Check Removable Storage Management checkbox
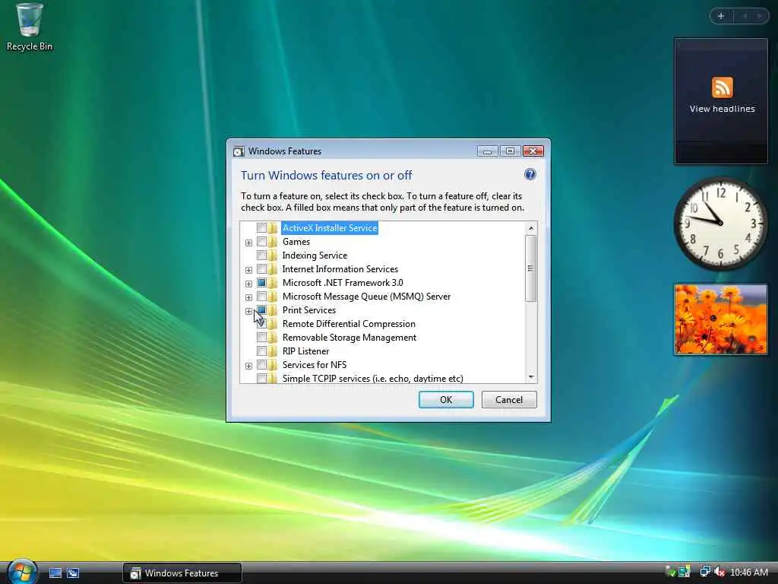Image resolution: width=778 pixels, height=584 pixels. [x=261, y=338]
